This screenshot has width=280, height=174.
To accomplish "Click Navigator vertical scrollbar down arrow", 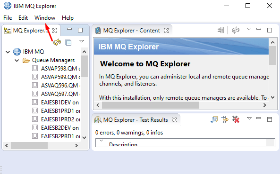I will point(85,137).
